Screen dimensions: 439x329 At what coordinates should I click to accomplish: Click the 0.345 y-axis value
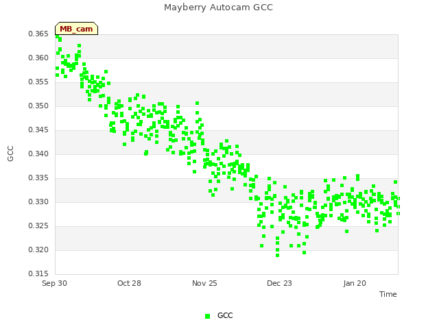tap(38, 130)
